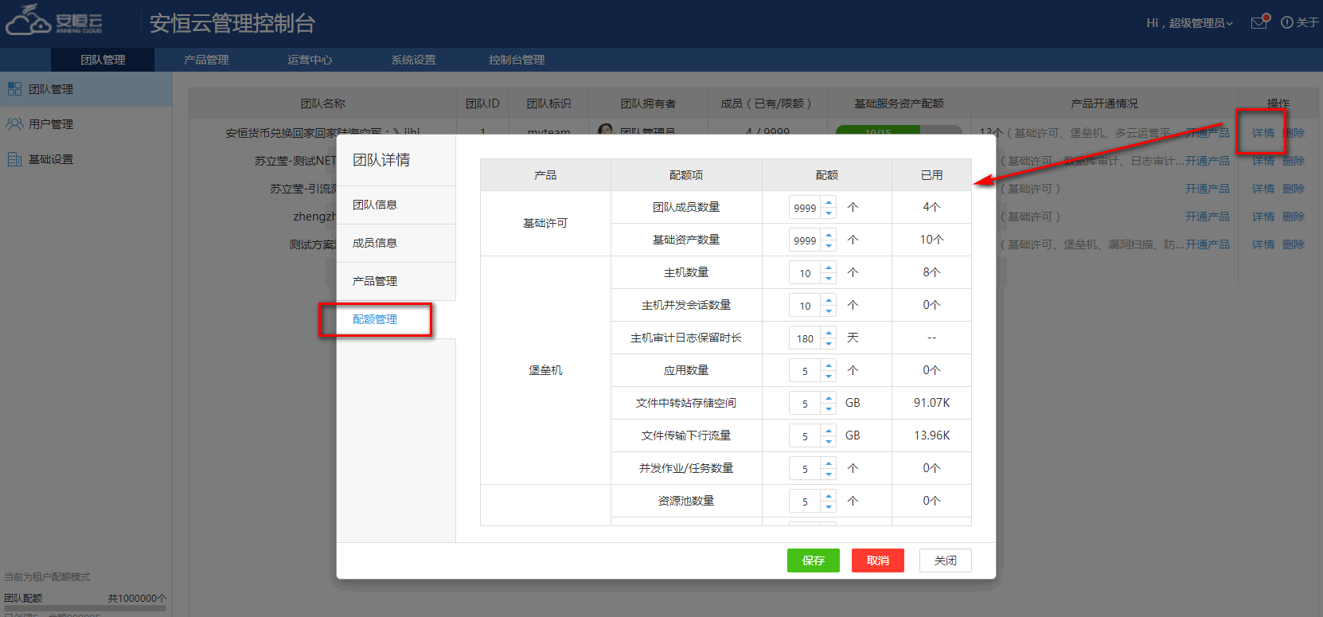Viewport: 1323px width, 617px height.
Task: Click user management sidebar icon
Action: point(14,124)
